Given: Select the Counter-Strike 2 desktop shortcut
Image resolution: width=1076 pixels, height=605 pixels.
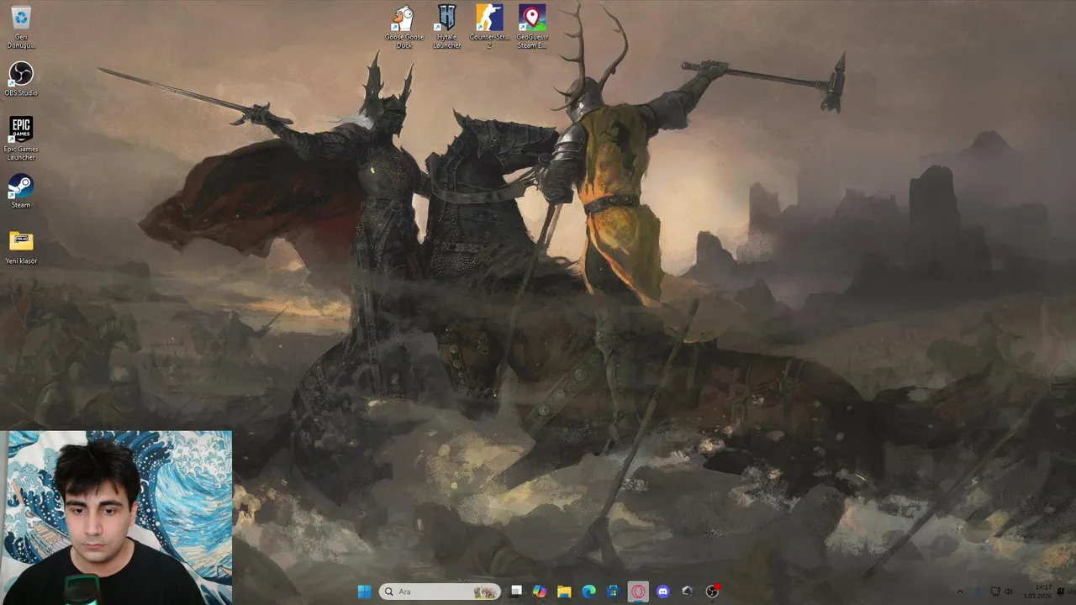Looking at the screenshot, I should click(489, 27).
